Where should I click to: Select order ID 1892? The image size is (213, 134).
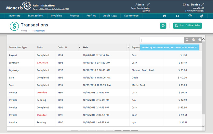[60, 108]
